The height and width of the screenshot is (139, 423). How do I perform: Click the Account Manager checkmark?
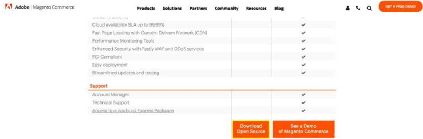tap(303, 94)
